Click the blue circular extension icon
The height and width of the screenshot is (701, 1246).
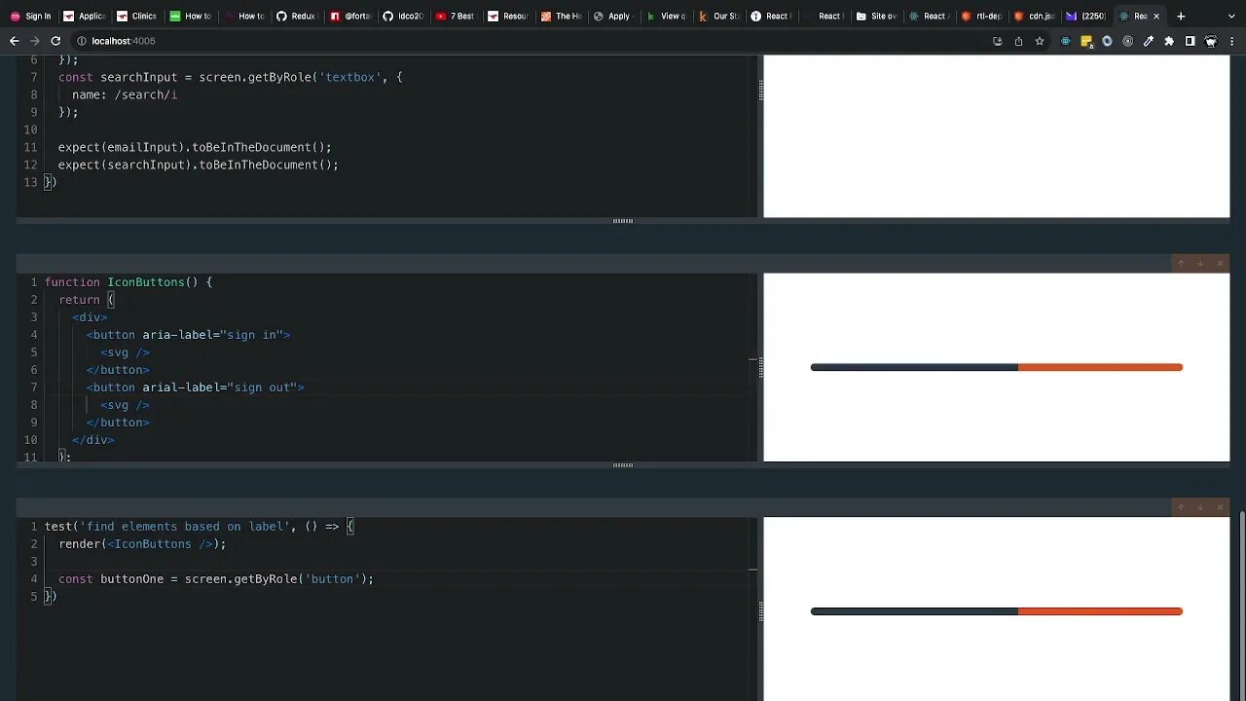coord(1107,41)
